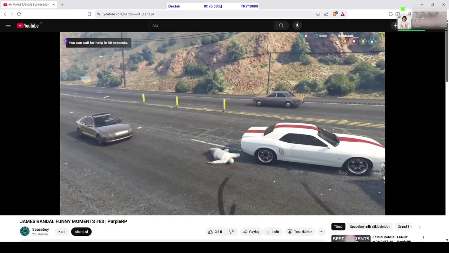Click the Katıl join button
The height and width of the screenshot is (253, 449).
pyautogui.click(x=62, y=232)
